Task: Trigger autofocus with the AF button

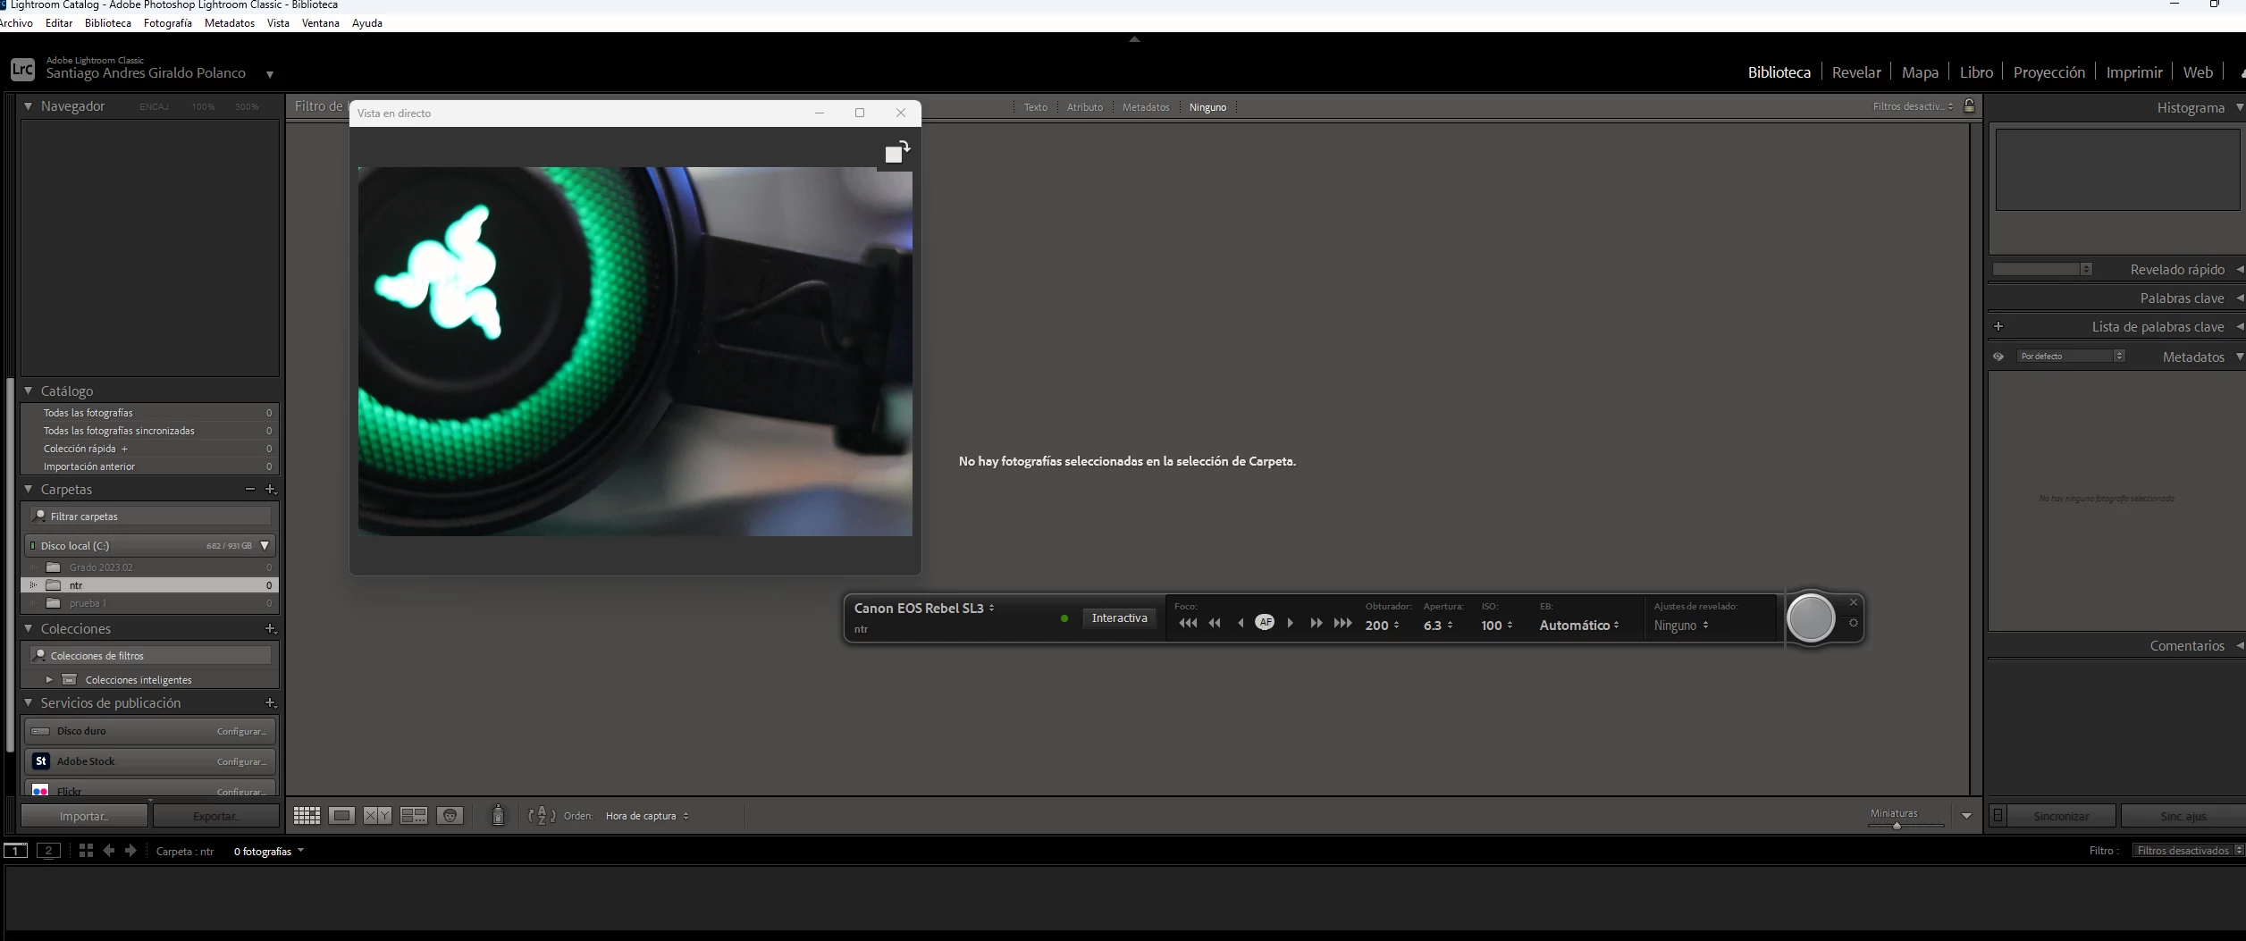Action: point(1265,622)
